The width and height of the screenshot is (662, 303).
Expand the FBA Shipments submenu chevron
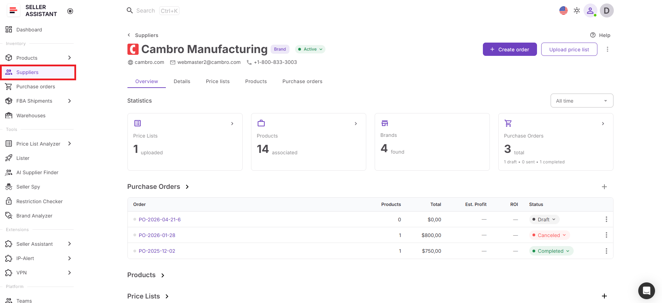point(69,101)
